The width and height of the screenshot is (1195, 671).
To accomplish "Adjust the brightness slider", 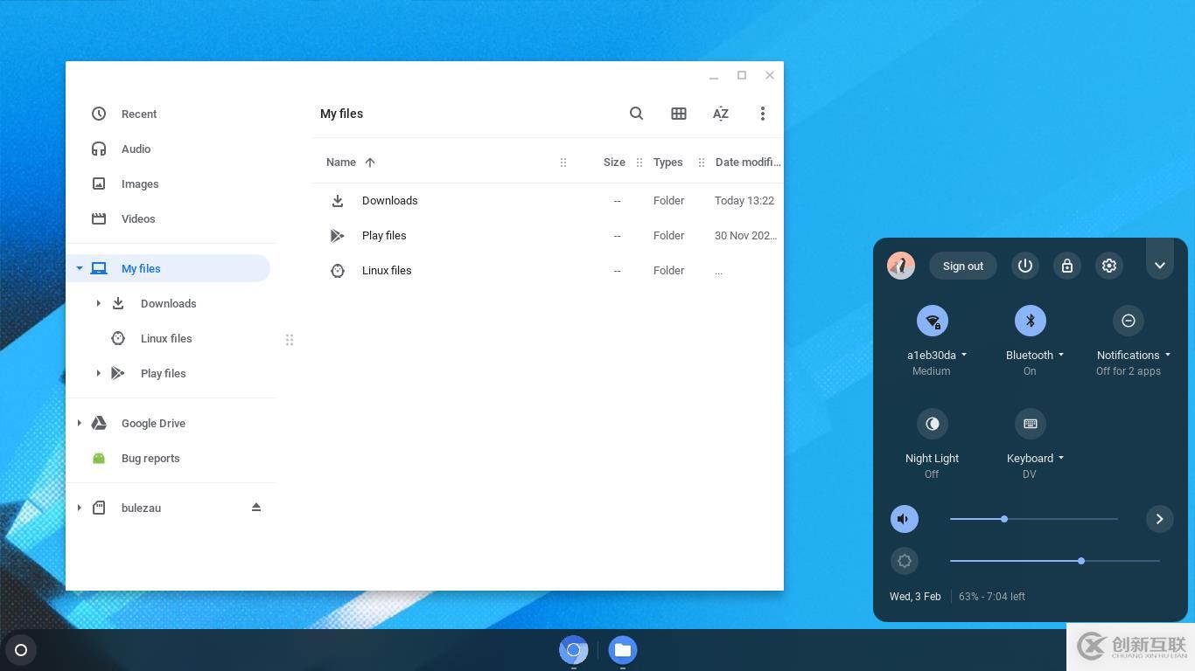I will (1055, 561).
